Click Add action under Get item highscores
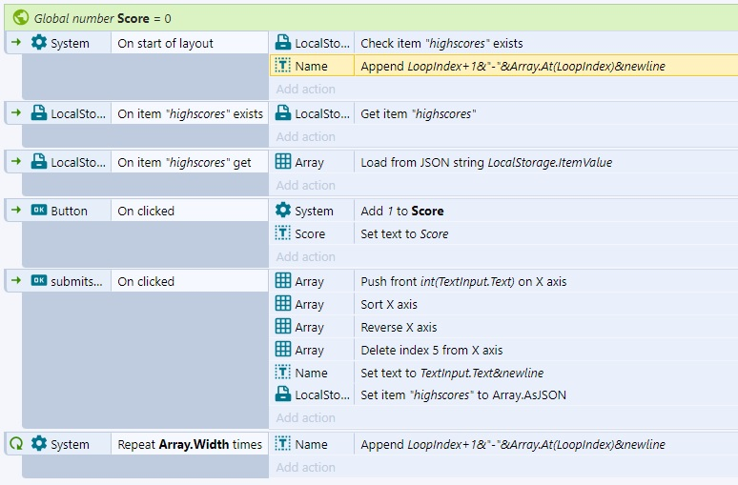Viewport: 738px width, 485px height. point(305,136)
